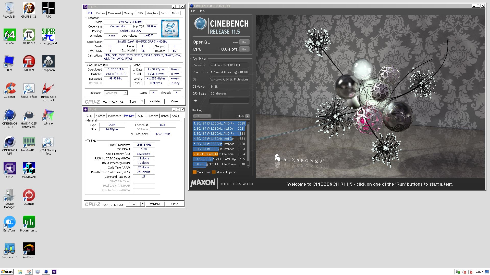Open Snipping Tool from the taskbar
490x275 pixels.
pyautogui.click(x=29, y=272)
